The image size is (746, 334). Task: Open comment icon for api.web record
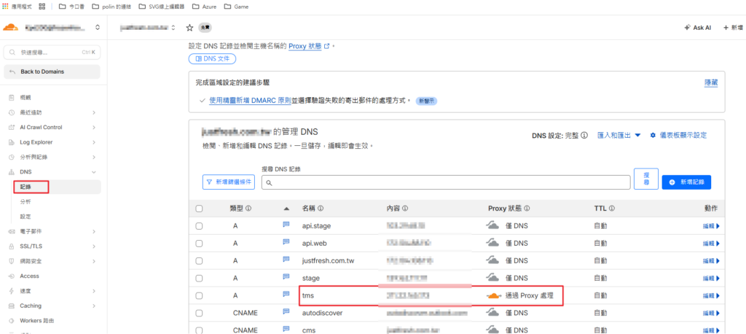286,242
